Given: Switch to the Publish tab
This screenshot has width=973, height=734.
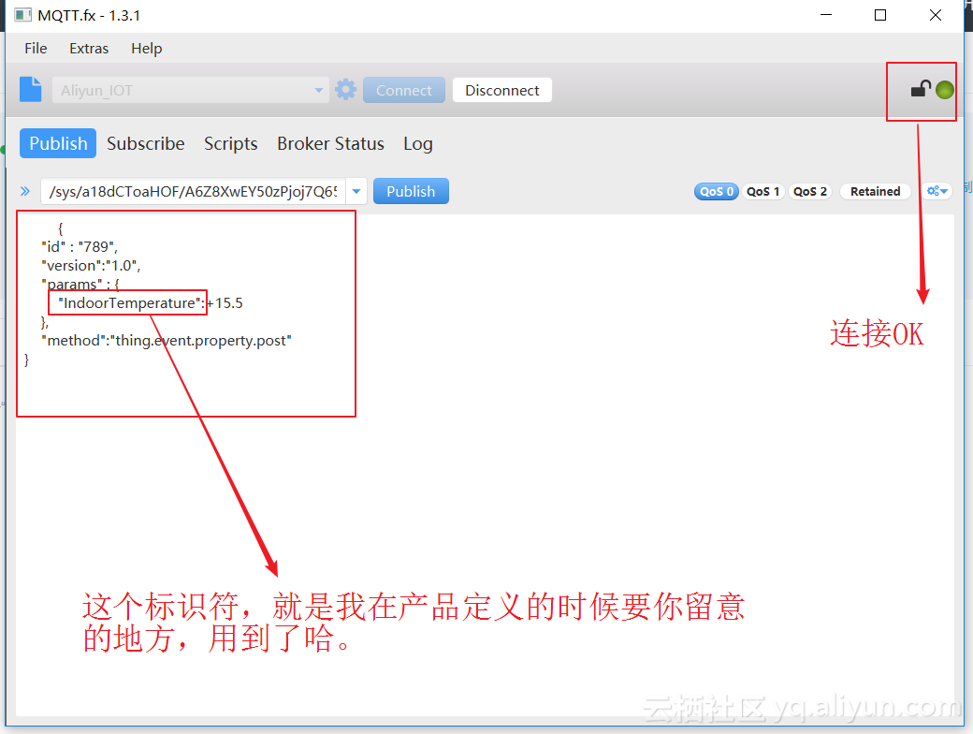Looking at the screenshot, I should (x=58, y=143).
